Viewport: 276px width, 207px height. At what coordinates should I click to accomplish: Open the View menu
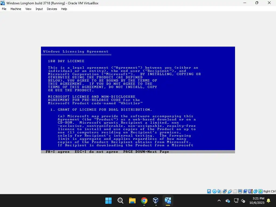click(28, 9)
